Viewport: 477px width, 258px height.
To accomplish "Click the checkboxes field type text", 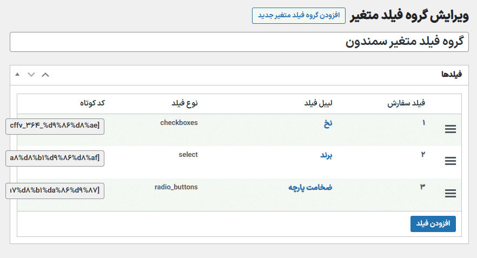I will (x=179, y=123).
